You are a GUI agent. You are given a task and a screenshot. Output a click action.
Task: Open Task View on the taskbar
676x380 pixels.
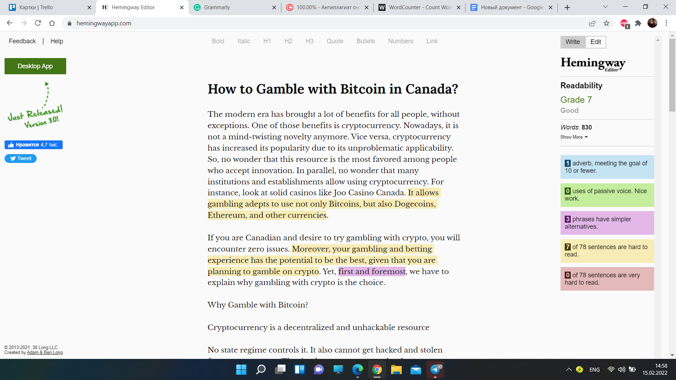(281, 369)
